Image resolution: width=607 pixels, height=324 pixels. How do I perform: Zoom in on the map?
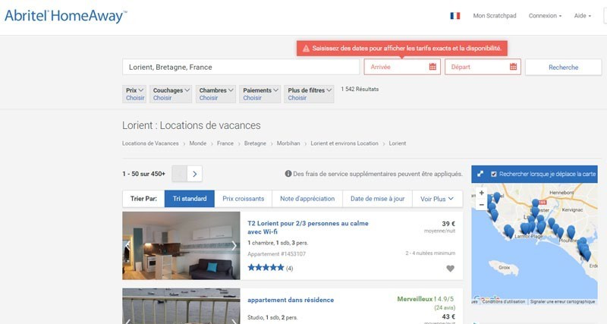click(x=482, y=193)
